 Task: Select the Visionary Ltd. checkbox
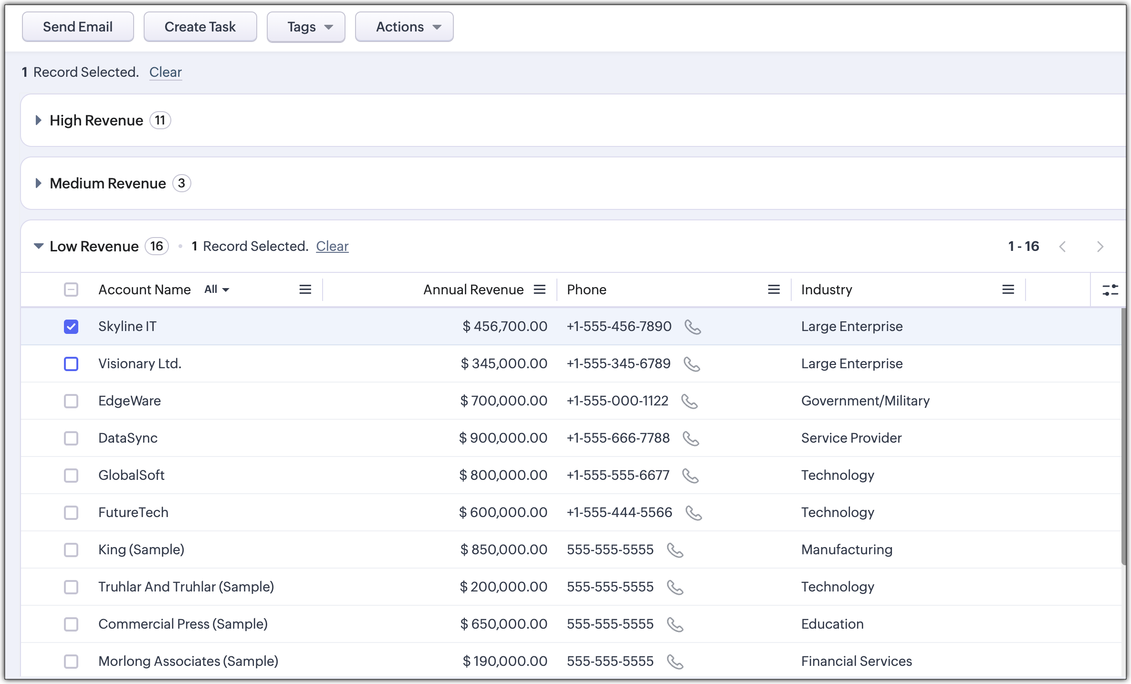pyautogui.click(x=71, y=364)
